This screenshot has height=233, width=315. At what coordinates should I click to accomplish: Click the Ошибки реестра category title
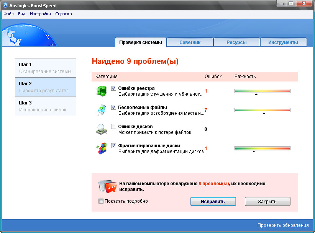136,88
